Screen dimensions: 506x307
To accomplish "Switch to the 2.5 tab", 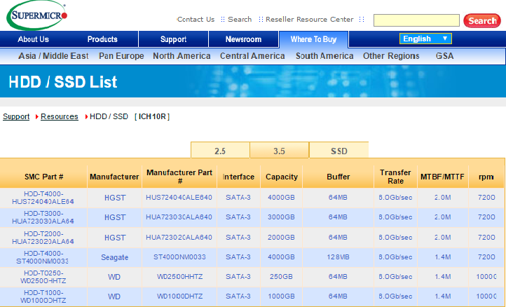I will tap(220, 151).
